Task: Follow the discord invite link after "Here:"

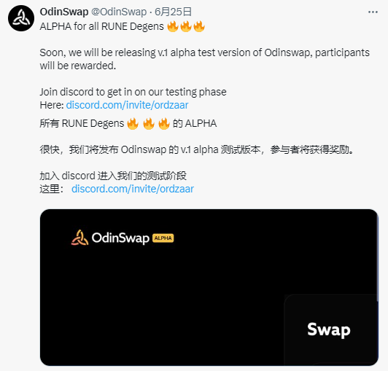Action: (x=127, y=105)
